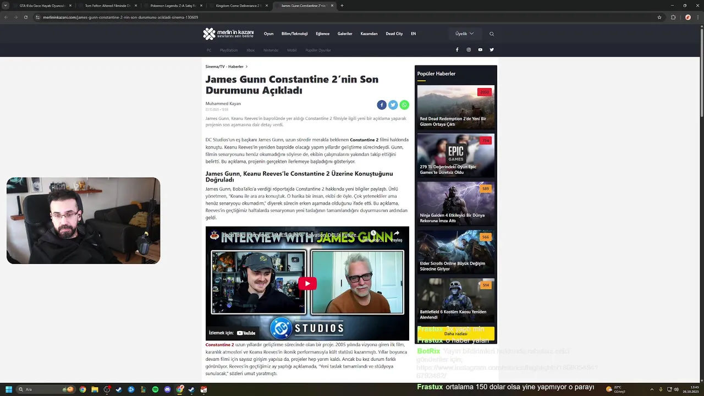Screen dimensions: 704x396
Task: Switch to the Tom Felton tab
Action: (107, 5)
